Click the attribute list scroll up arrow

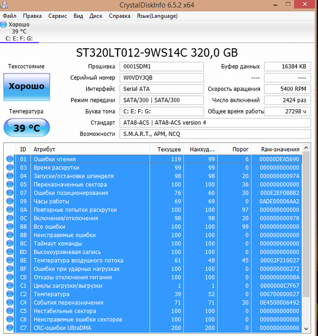click(306, 148)
